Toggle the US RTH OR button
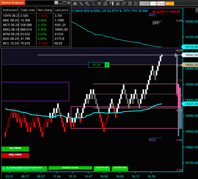 pyautogui.click(x=120, y=169)
